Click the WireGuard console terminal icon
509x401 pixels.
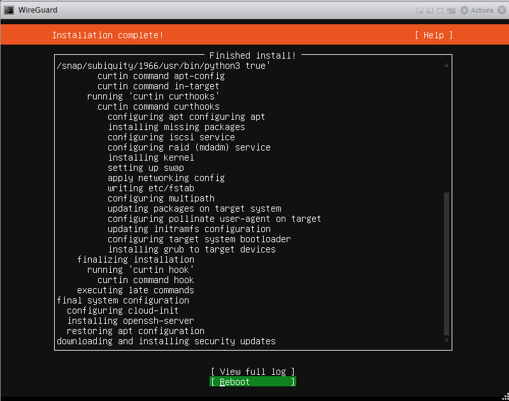[x=10, y=10]
